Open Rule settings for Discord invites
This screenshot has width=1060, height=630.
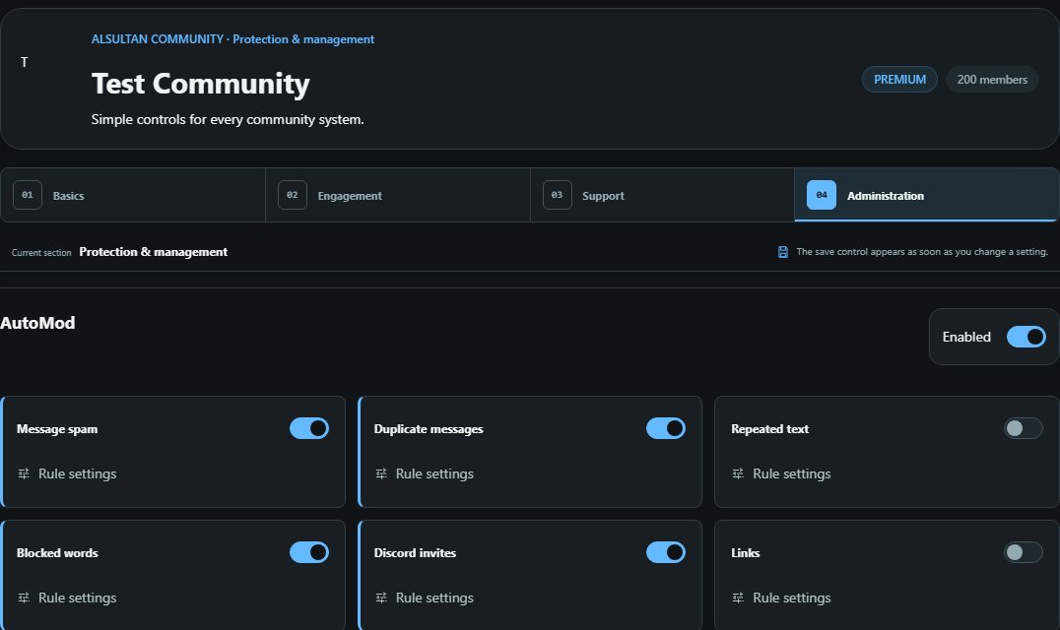(x=425, y=598)
